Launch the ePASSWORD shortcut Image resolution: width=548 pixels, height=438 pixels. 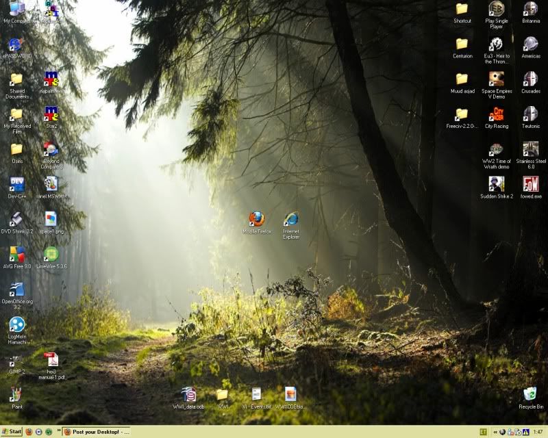pos(16,48)
